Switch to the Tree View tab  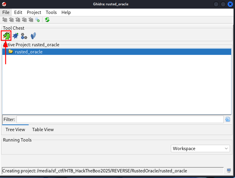15,129
